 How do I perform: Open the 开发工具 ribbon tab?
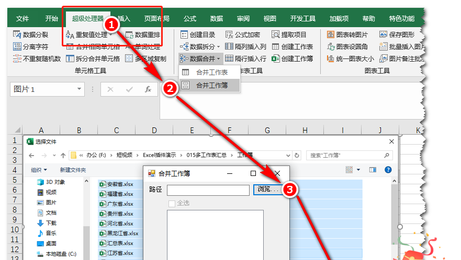[x=303, y=19]
